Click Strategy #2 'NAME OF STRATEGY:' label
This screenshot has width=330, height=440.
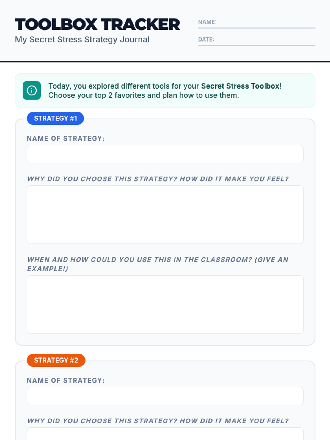65,380
